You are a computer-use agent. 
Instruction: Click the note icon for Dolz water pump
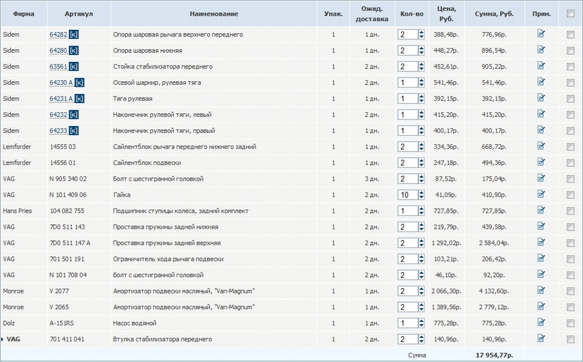pos(541,323)
